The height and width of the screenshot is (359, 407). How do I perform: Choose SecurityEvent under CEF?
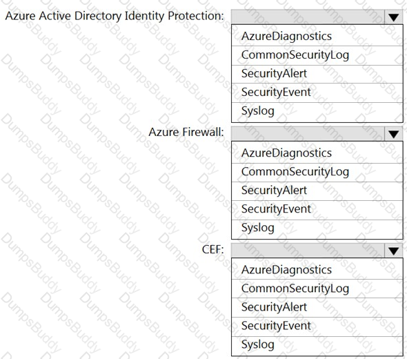tap(317, 327)
